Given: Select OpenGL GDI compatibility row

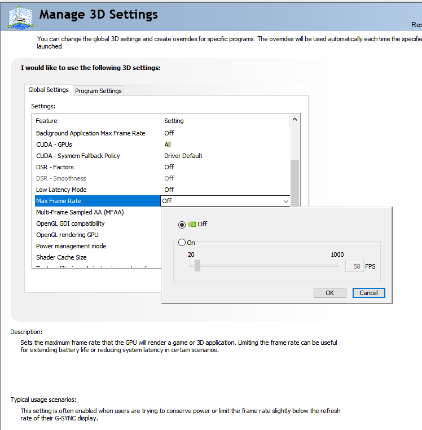Looking at the screenshot, I should (x=98, y=223).
